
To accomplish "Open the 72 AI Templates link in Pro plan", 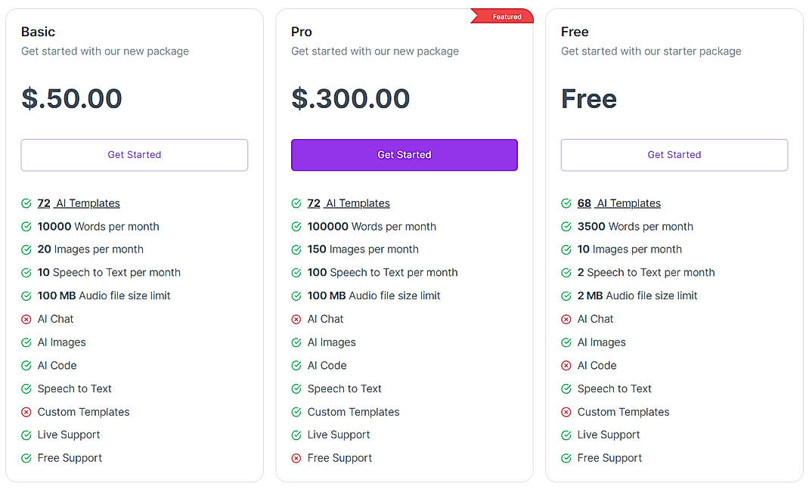I will click(349, 203).
